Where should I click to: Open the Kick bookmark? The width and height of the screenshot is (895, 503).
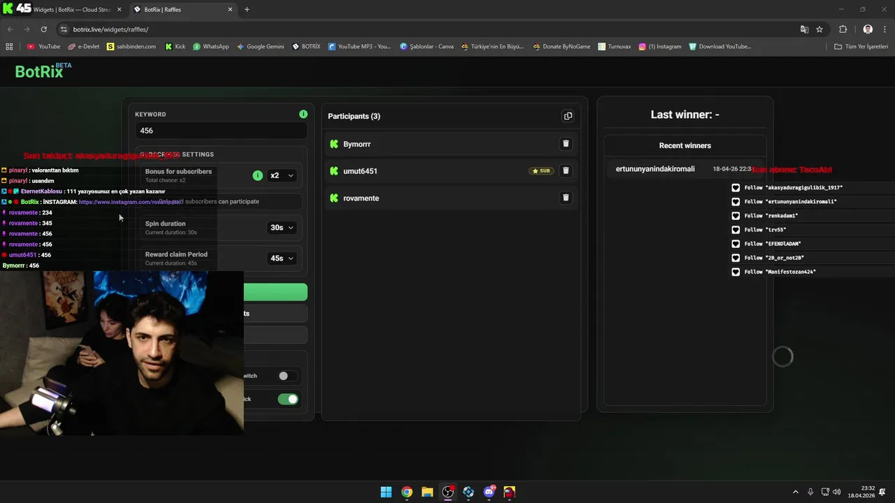point(176,47)
